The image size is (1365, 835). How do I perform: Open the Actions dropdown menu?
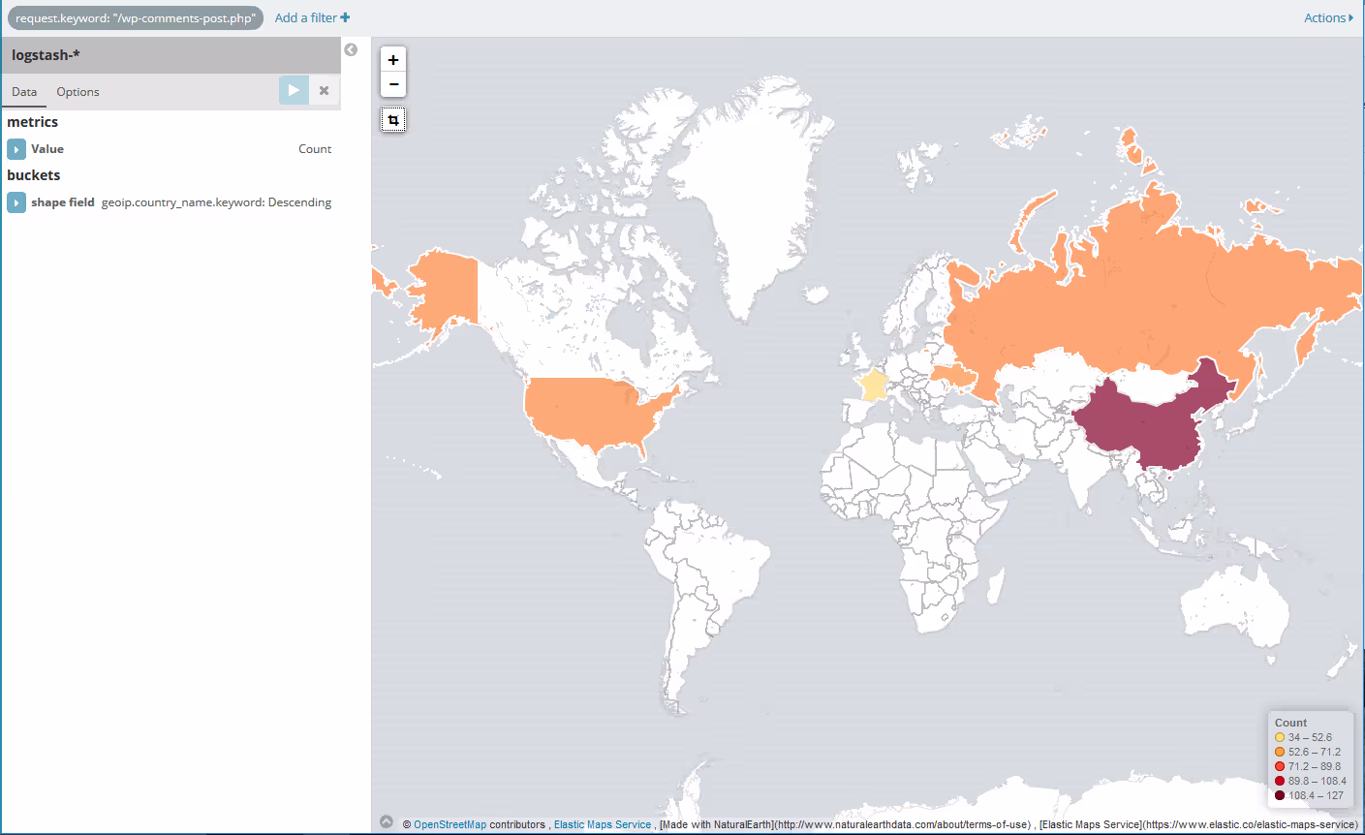coord(1328,17)
